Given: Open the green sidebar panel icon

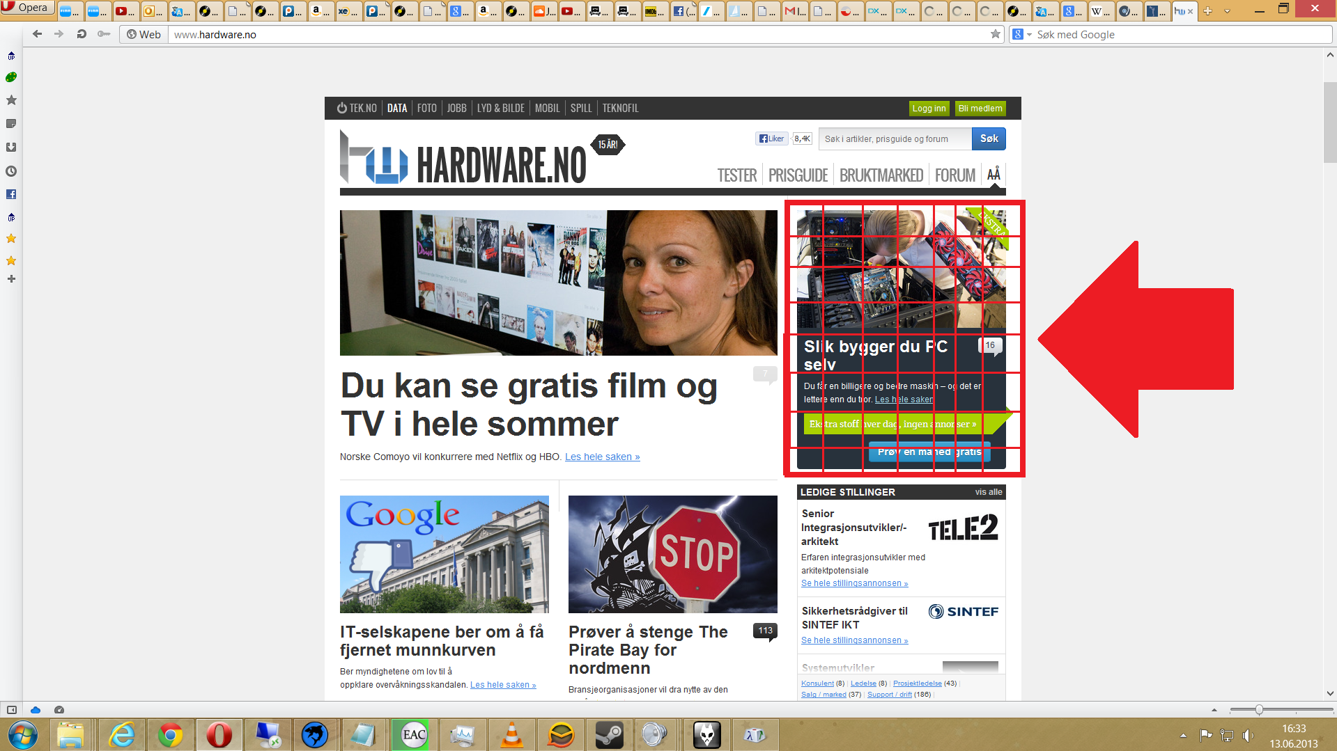Looking at the screenshot, I should [x=11, y=77].
